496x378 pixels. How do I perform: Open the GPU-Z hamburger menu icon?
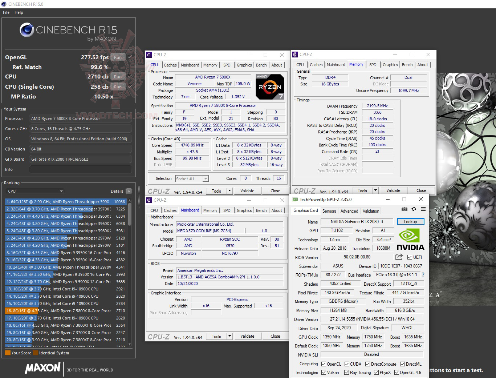[423, 209]
